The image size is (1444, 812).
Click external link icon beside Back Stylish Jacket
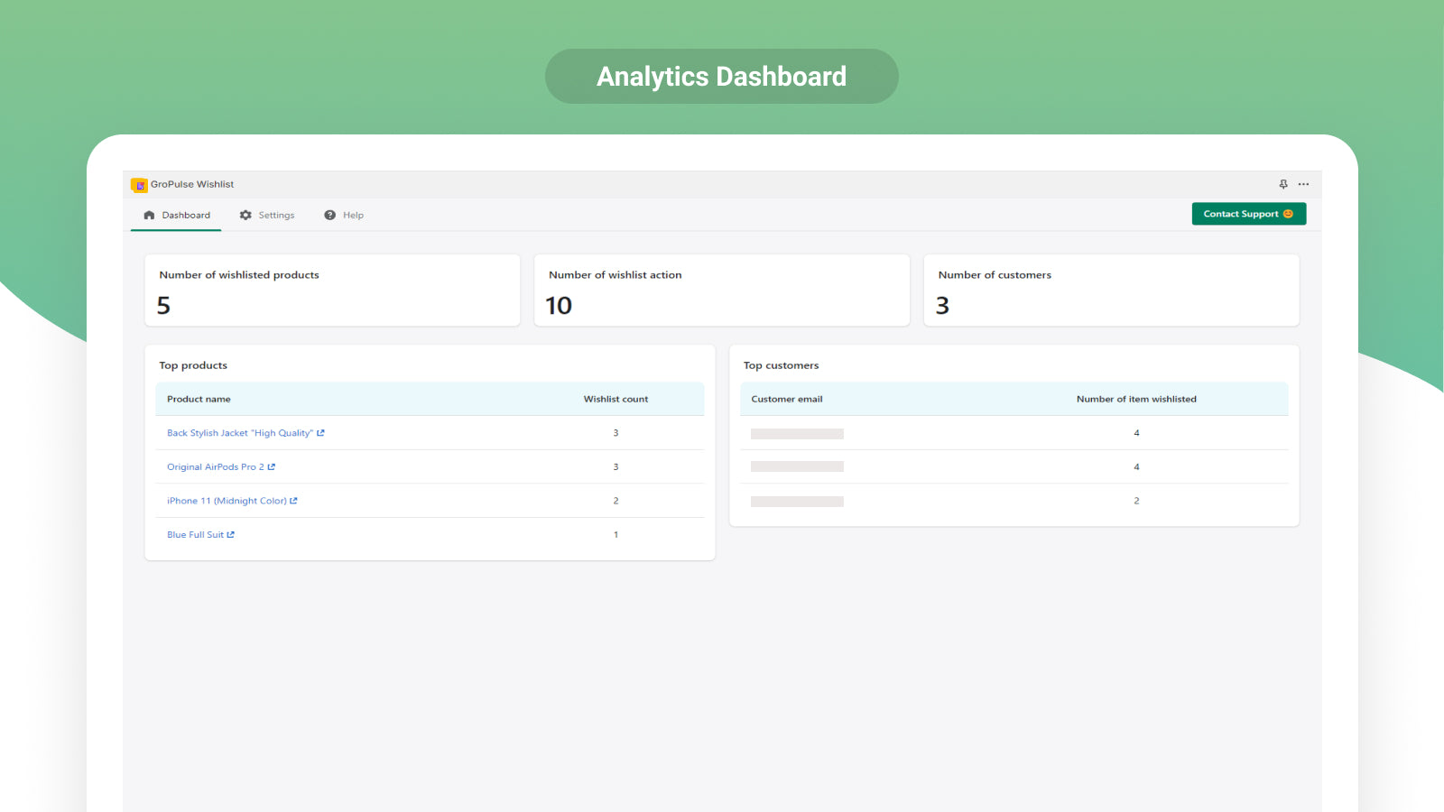click(x=320, y=433)
